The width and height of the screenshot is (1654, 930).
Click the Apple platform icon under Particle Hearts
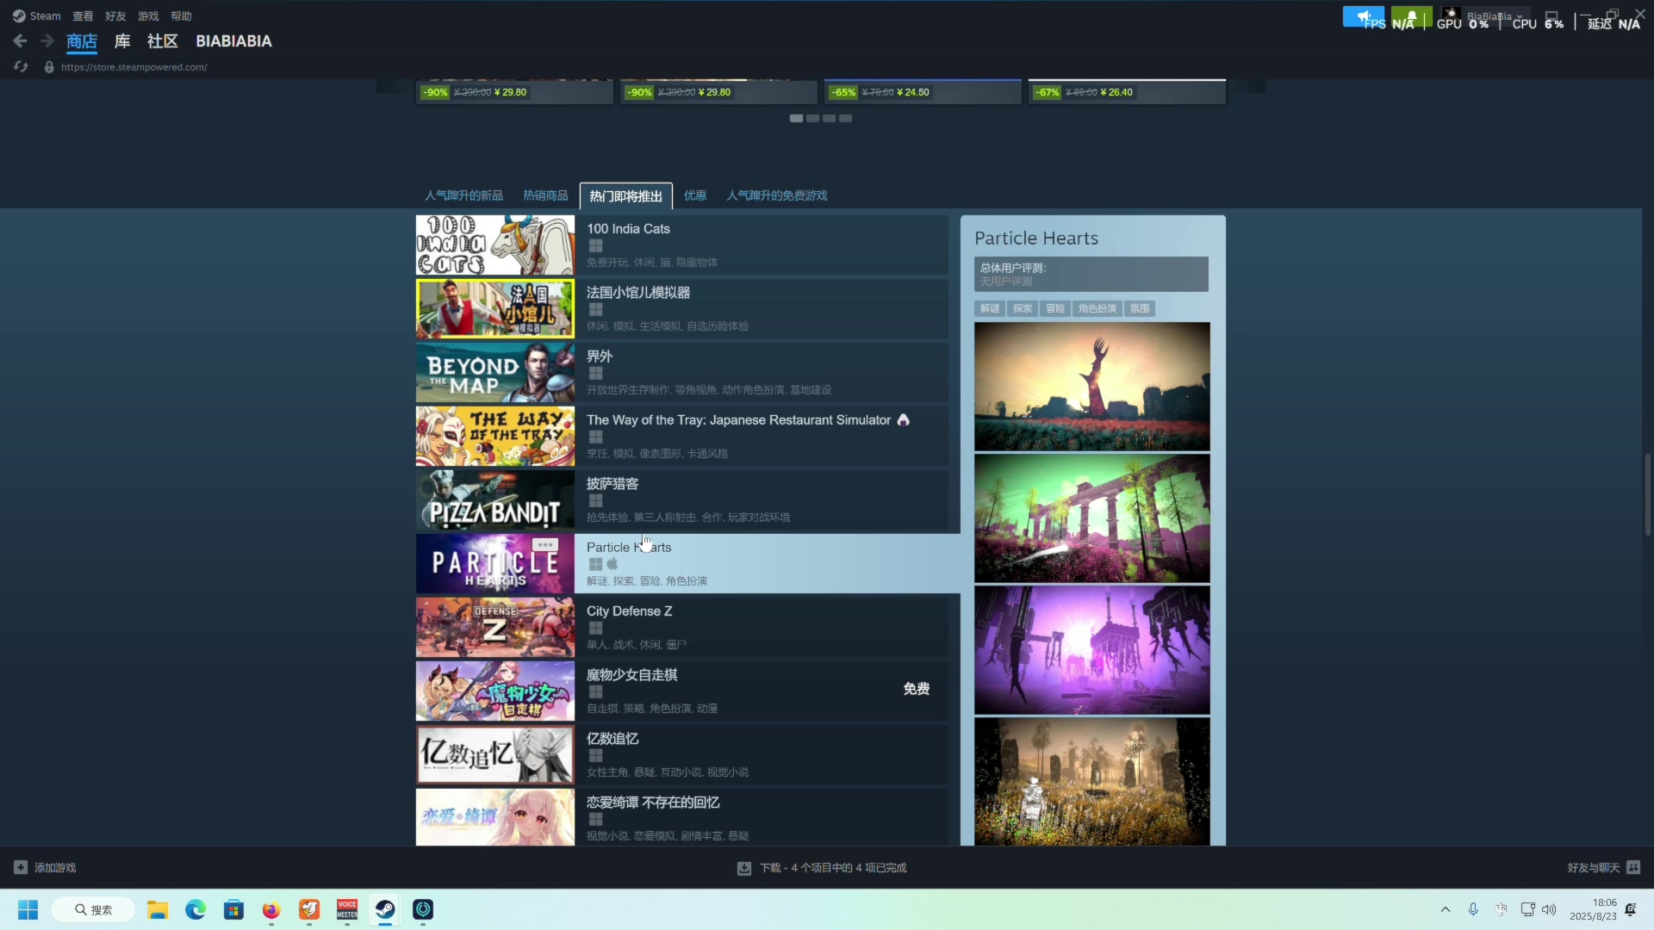pos(612,564)
